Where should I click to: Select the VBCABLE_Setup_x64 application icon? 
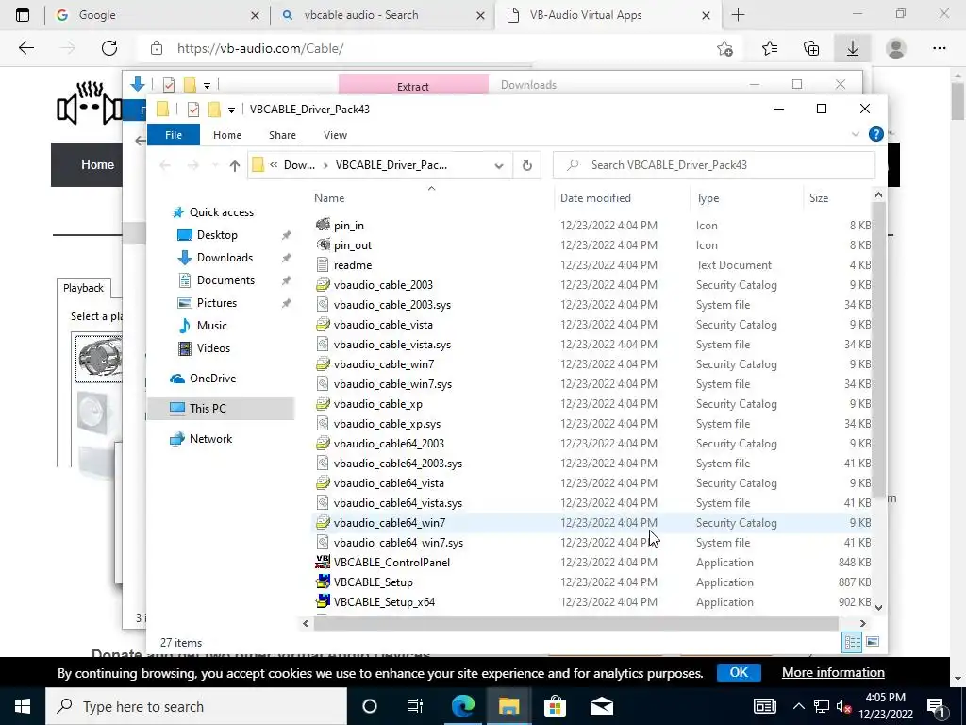click(323, 601)
